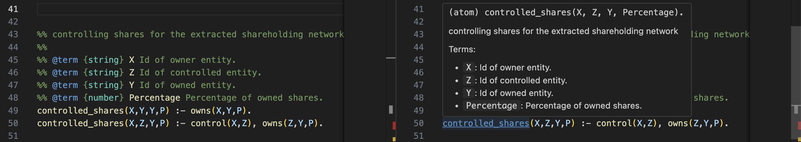The width and height of the screenshot is (801, 142).
Task: Click the Percentage term in hover tooltip
Action: [491, 106]
